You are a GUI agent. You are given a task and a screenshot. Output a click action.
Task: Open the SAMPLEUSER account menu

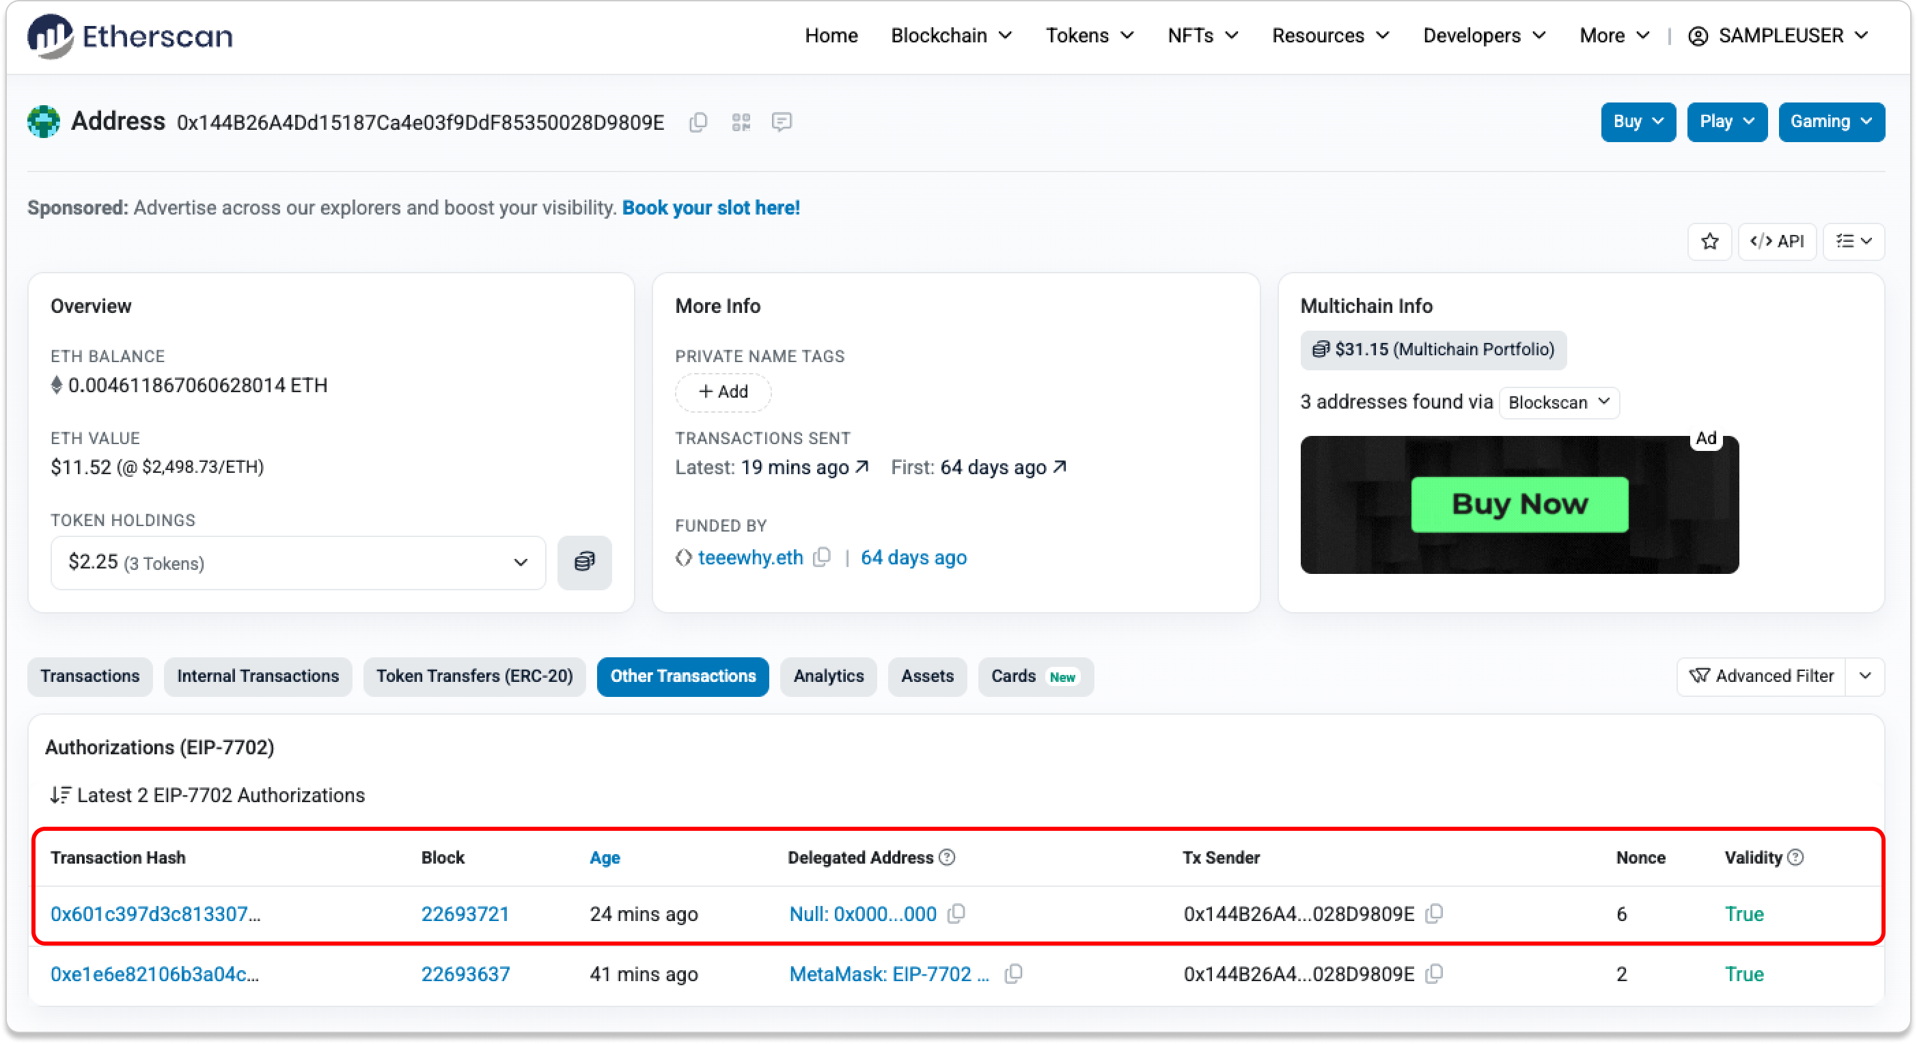1778,36
